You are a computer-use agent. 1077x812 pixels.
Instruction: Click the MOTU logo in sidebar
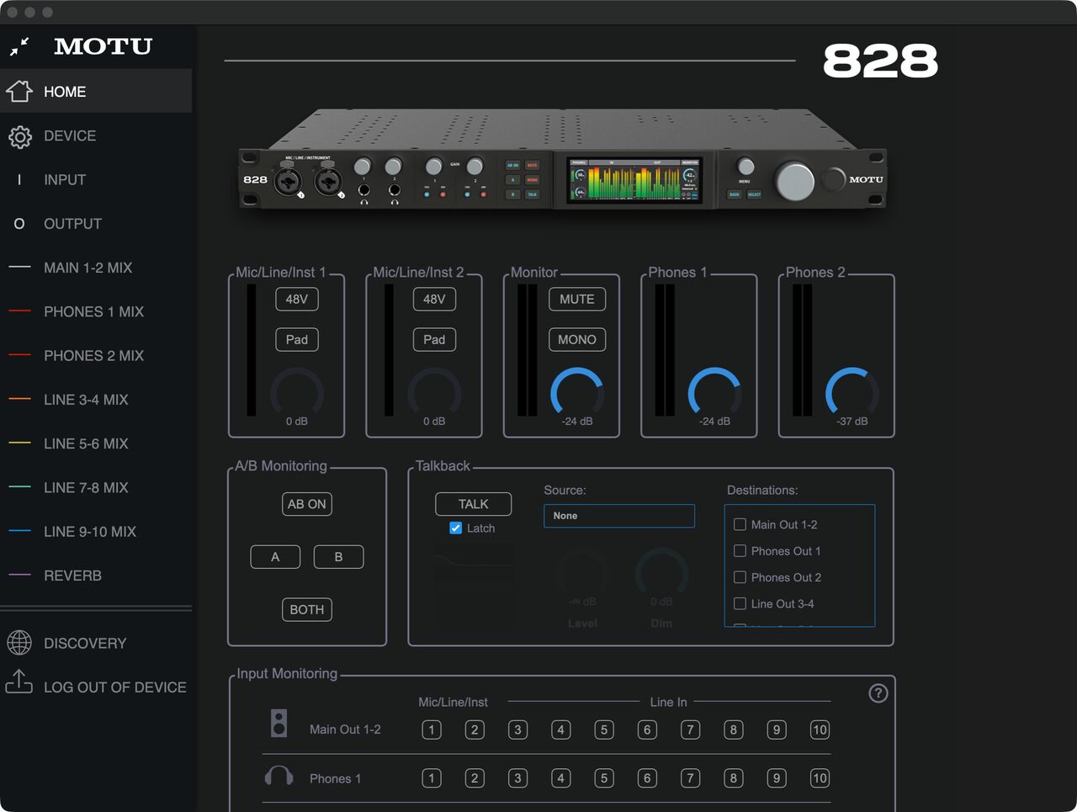[x=103, y=46]
